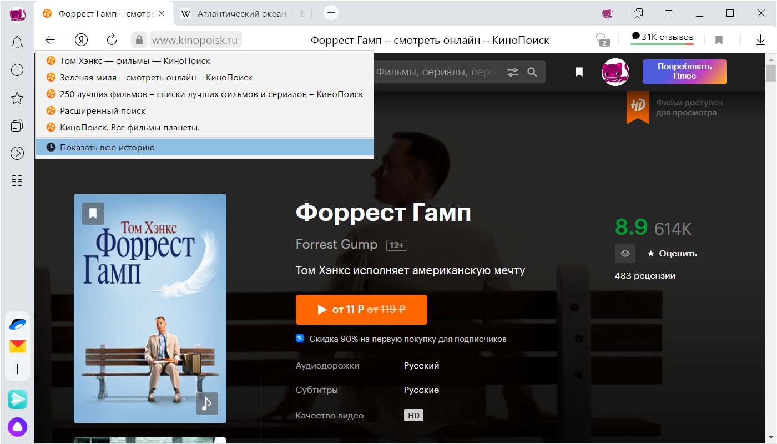This screenshot has height=444, width=777.
Task: Open Yandex Mail icon in sidebar
Action: (x=18, y=347)
